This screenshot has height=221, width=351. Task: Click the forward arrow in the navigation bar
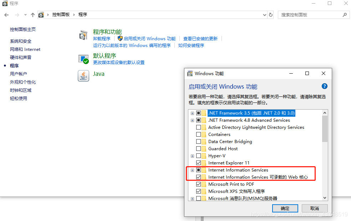tap(17, 15)
